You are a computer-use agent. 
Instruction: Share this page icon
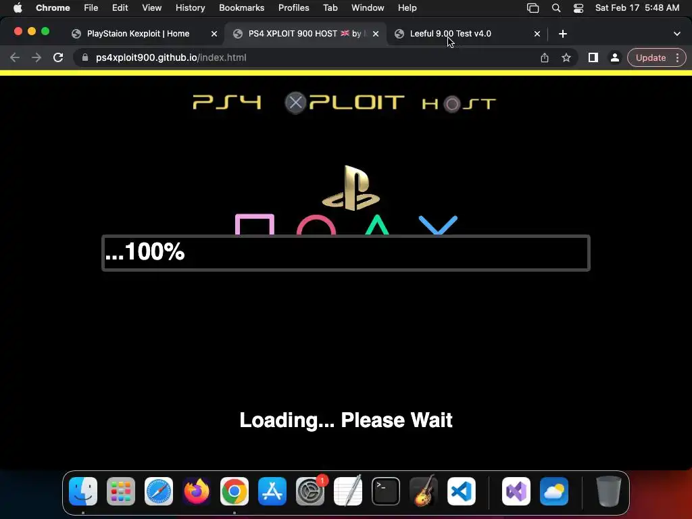pos(545,57)
